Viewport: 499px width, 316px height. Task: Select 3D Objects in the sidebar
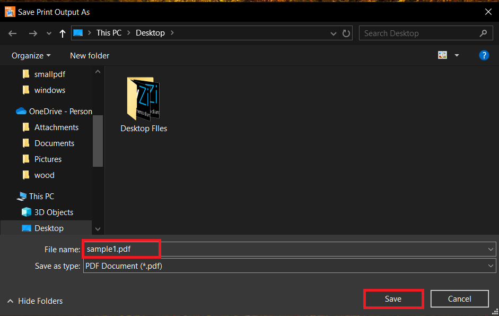pos(52,212)
